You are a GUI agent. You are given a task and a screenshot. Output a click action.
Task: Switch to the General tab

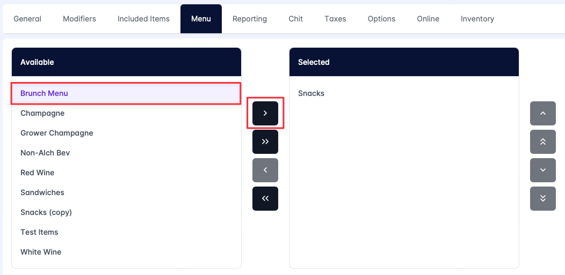(27, 19)
